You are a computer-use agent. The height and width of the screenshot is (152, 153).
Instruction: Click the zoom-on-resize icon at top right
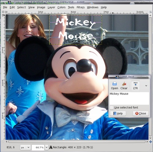click(x=150, y=12)
